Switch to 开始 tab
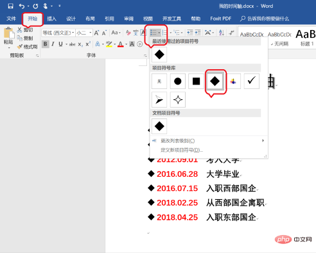Image resolution: width=316 pixels, height=253 pixels. coord(33,19)
